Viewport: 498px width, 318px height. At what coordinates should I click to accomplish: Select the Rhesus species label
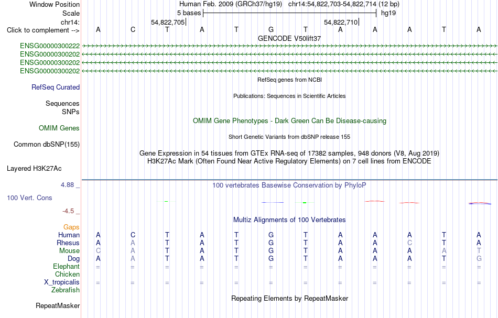click(68, 243)
